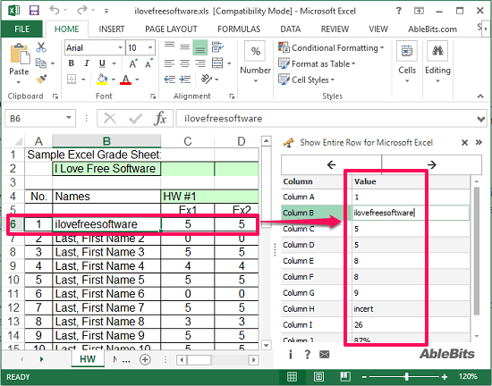
Task: Open the Borders dropdown arrow
Action: [83, 80]
